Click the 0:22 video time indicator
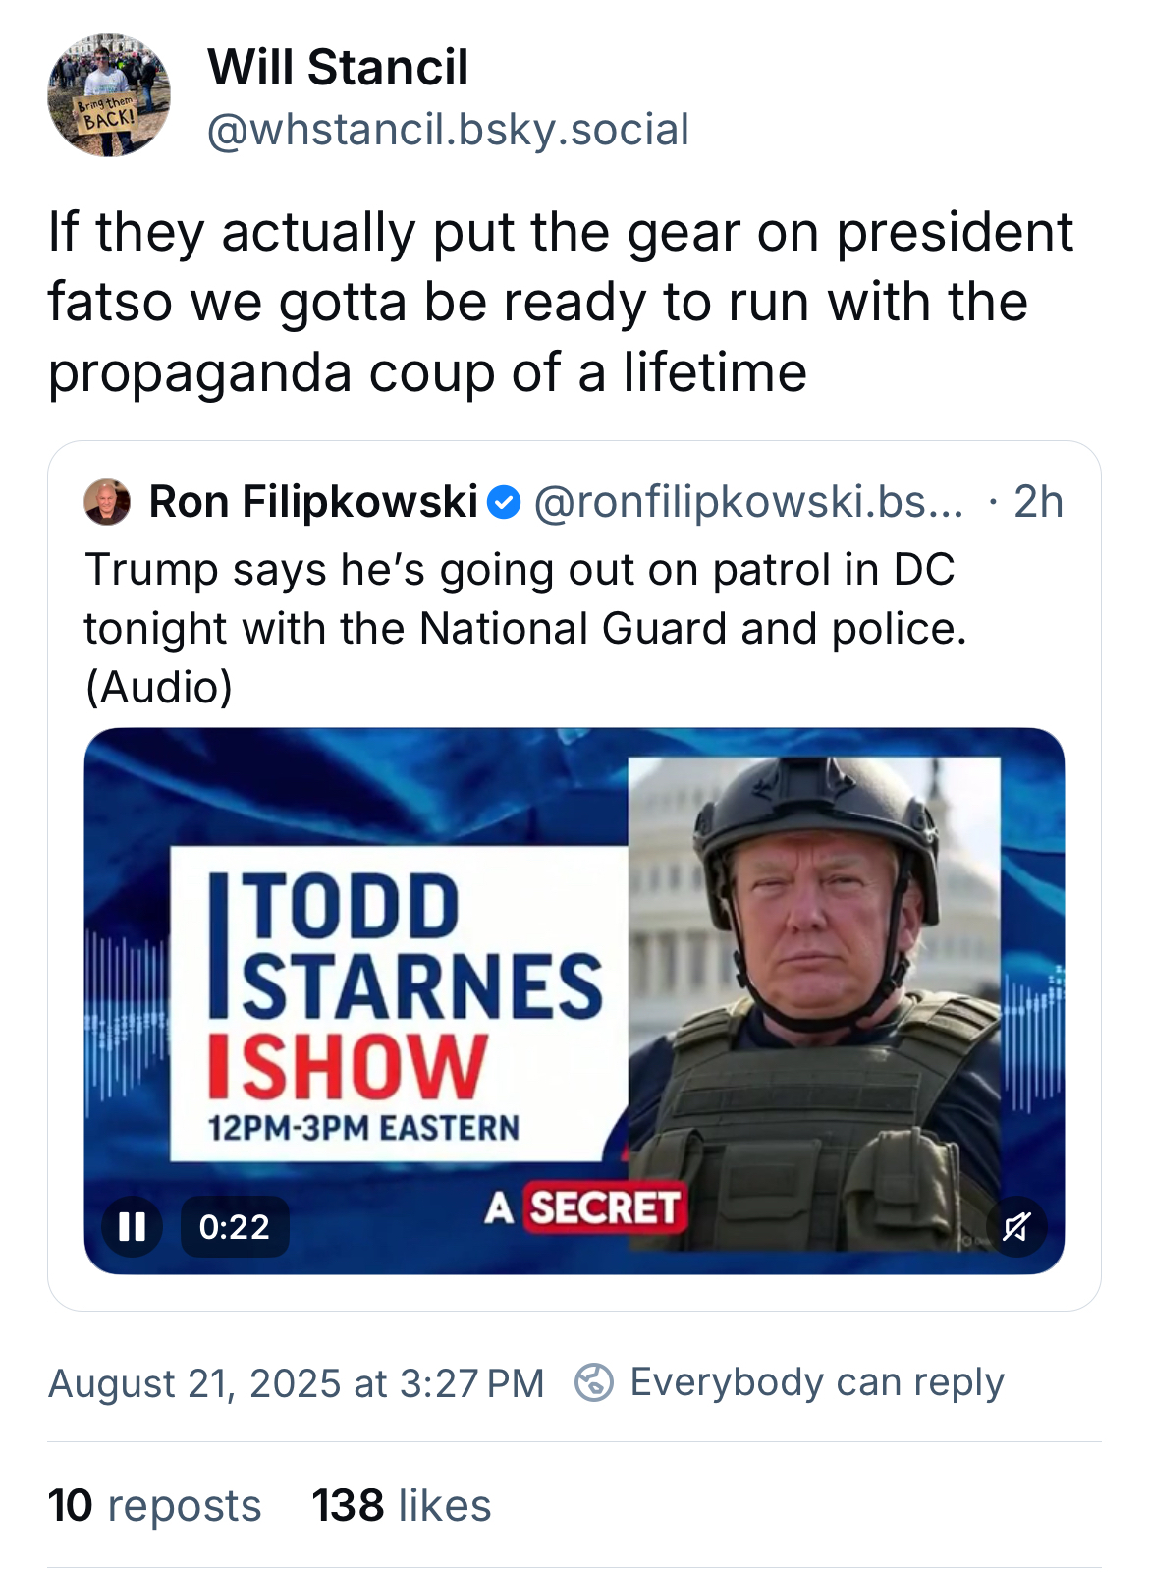Image resolution: width=1149 pixels, height=1572 pixels. click(235, 1227)
